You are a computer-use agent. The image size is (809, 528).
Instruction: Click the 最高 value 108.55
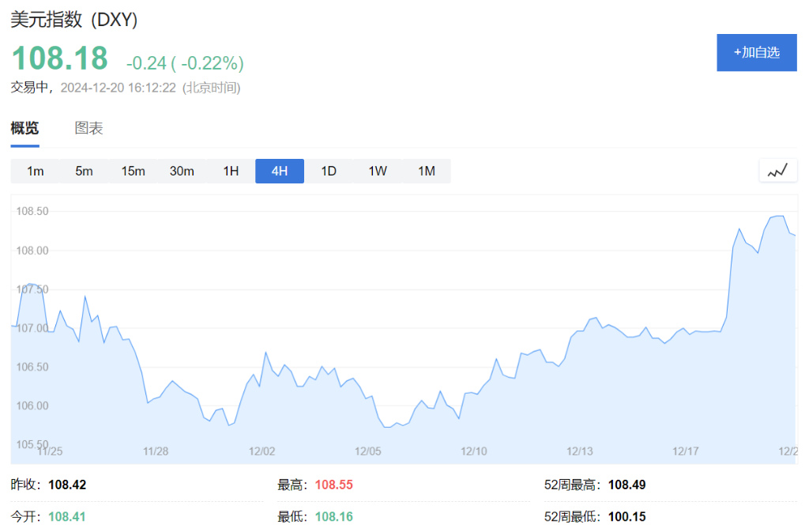334,485
